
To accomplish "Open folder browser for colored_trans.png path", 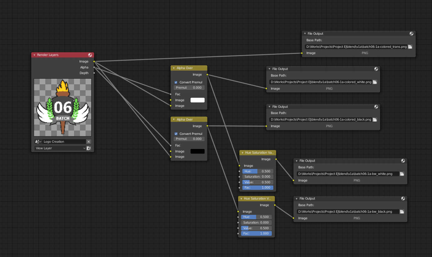I will click(410, 47).
